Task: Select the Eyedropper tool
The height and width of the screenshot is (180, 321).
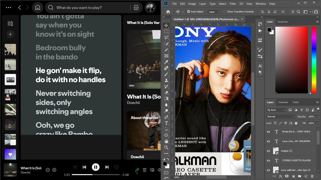Action: [x=166, y=62]
